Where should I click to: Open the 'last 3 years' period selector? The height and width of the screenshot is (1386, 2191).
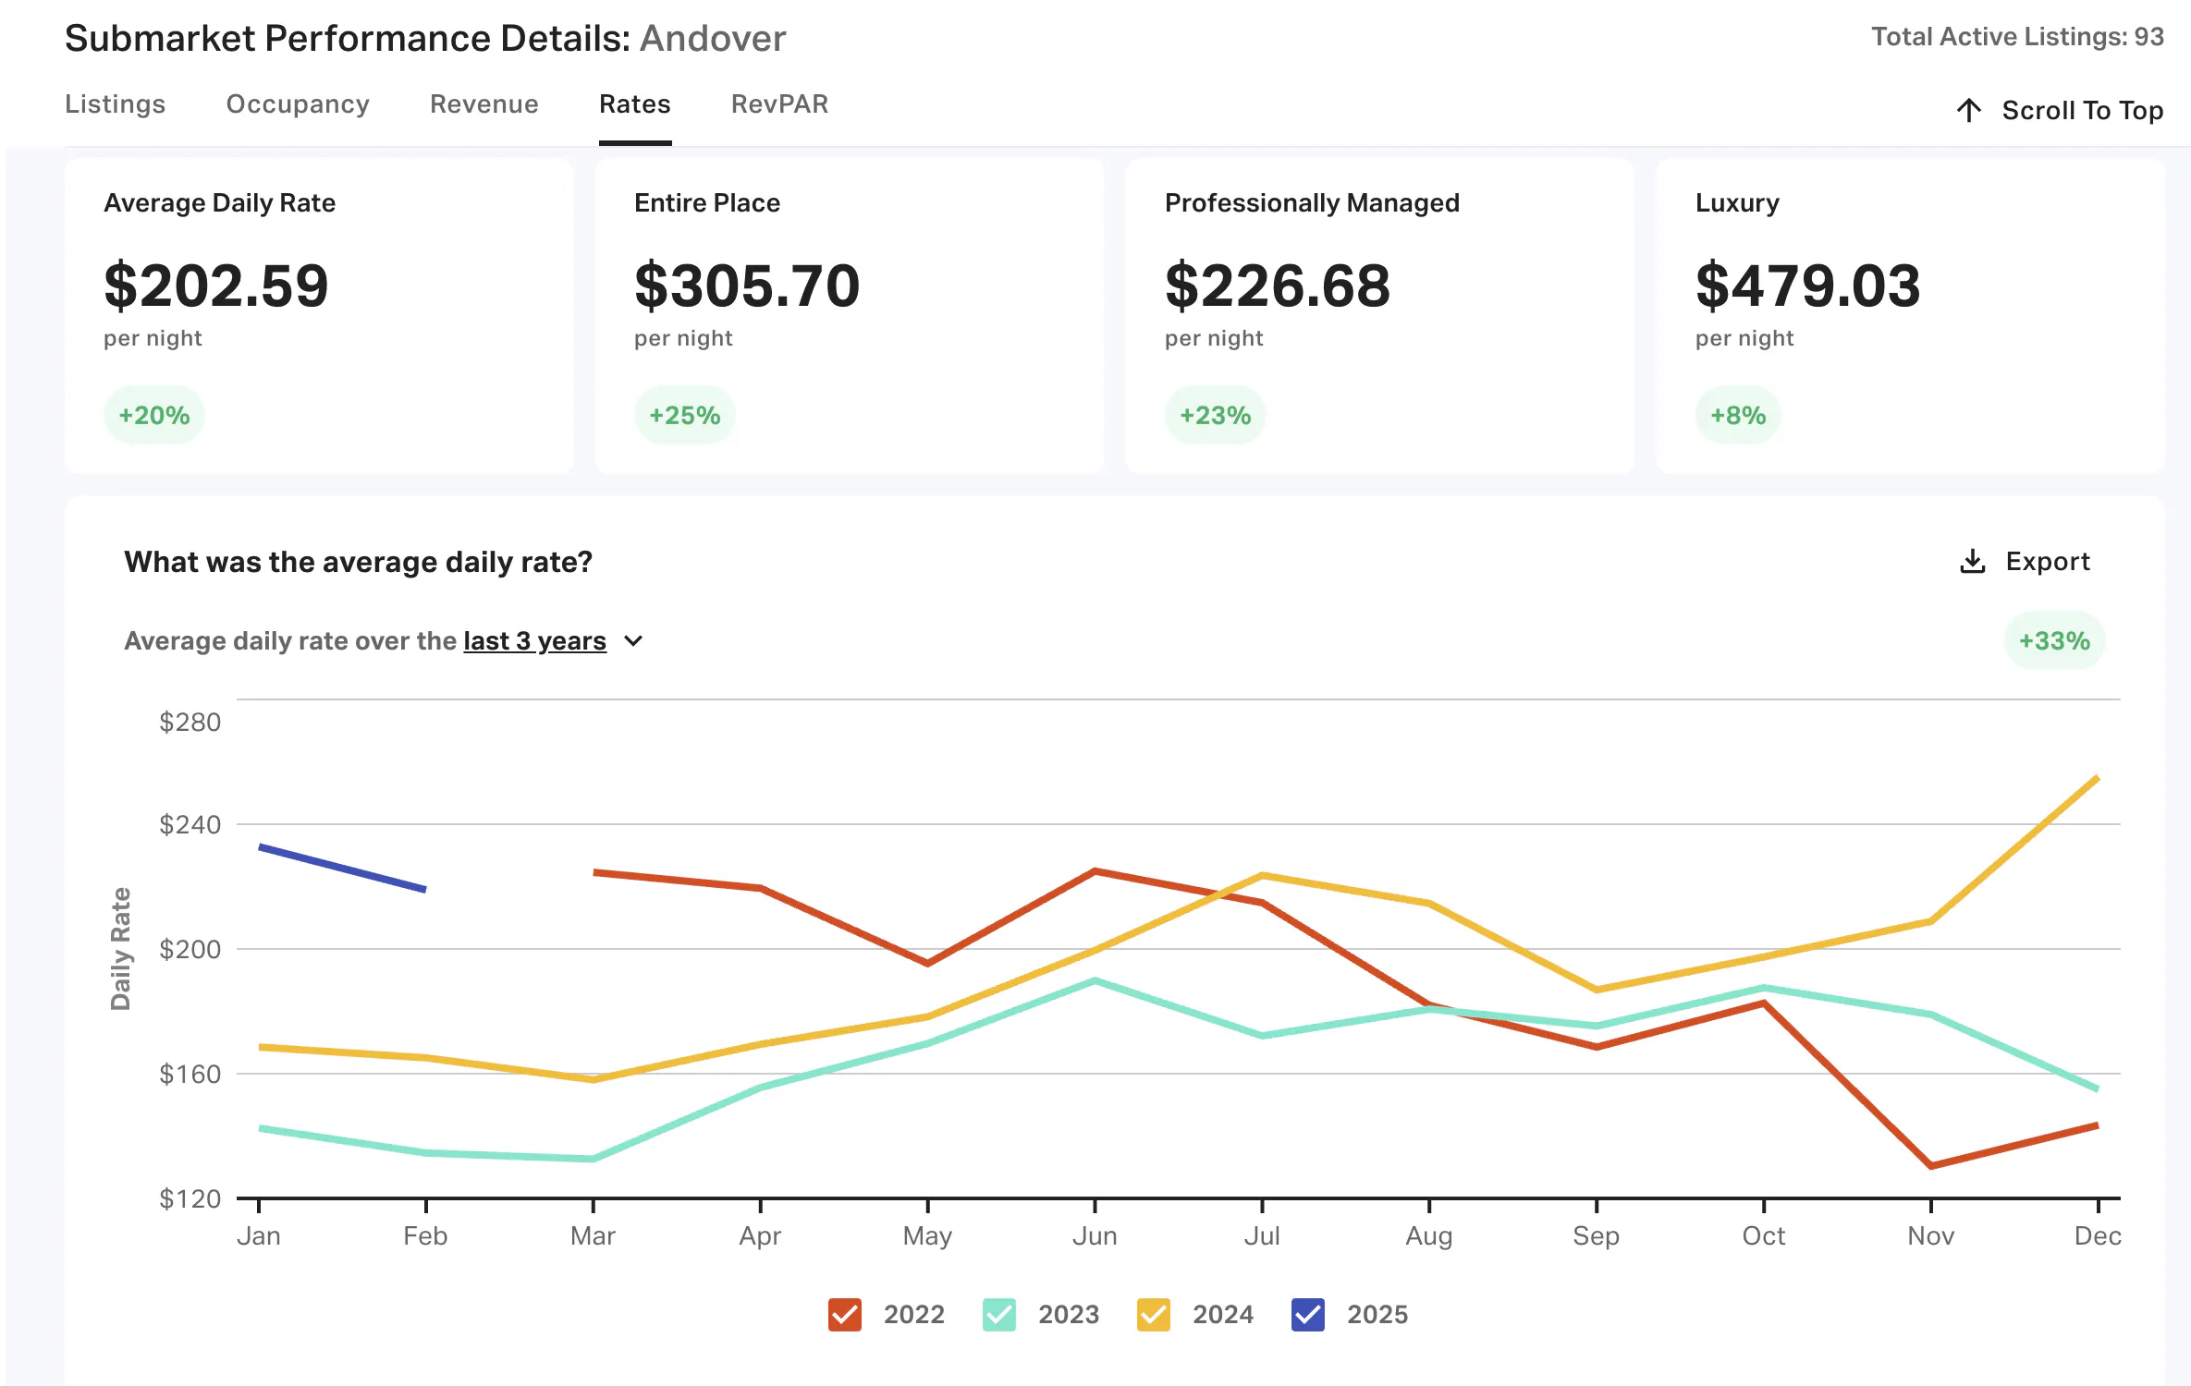click(x=534, y=641)
